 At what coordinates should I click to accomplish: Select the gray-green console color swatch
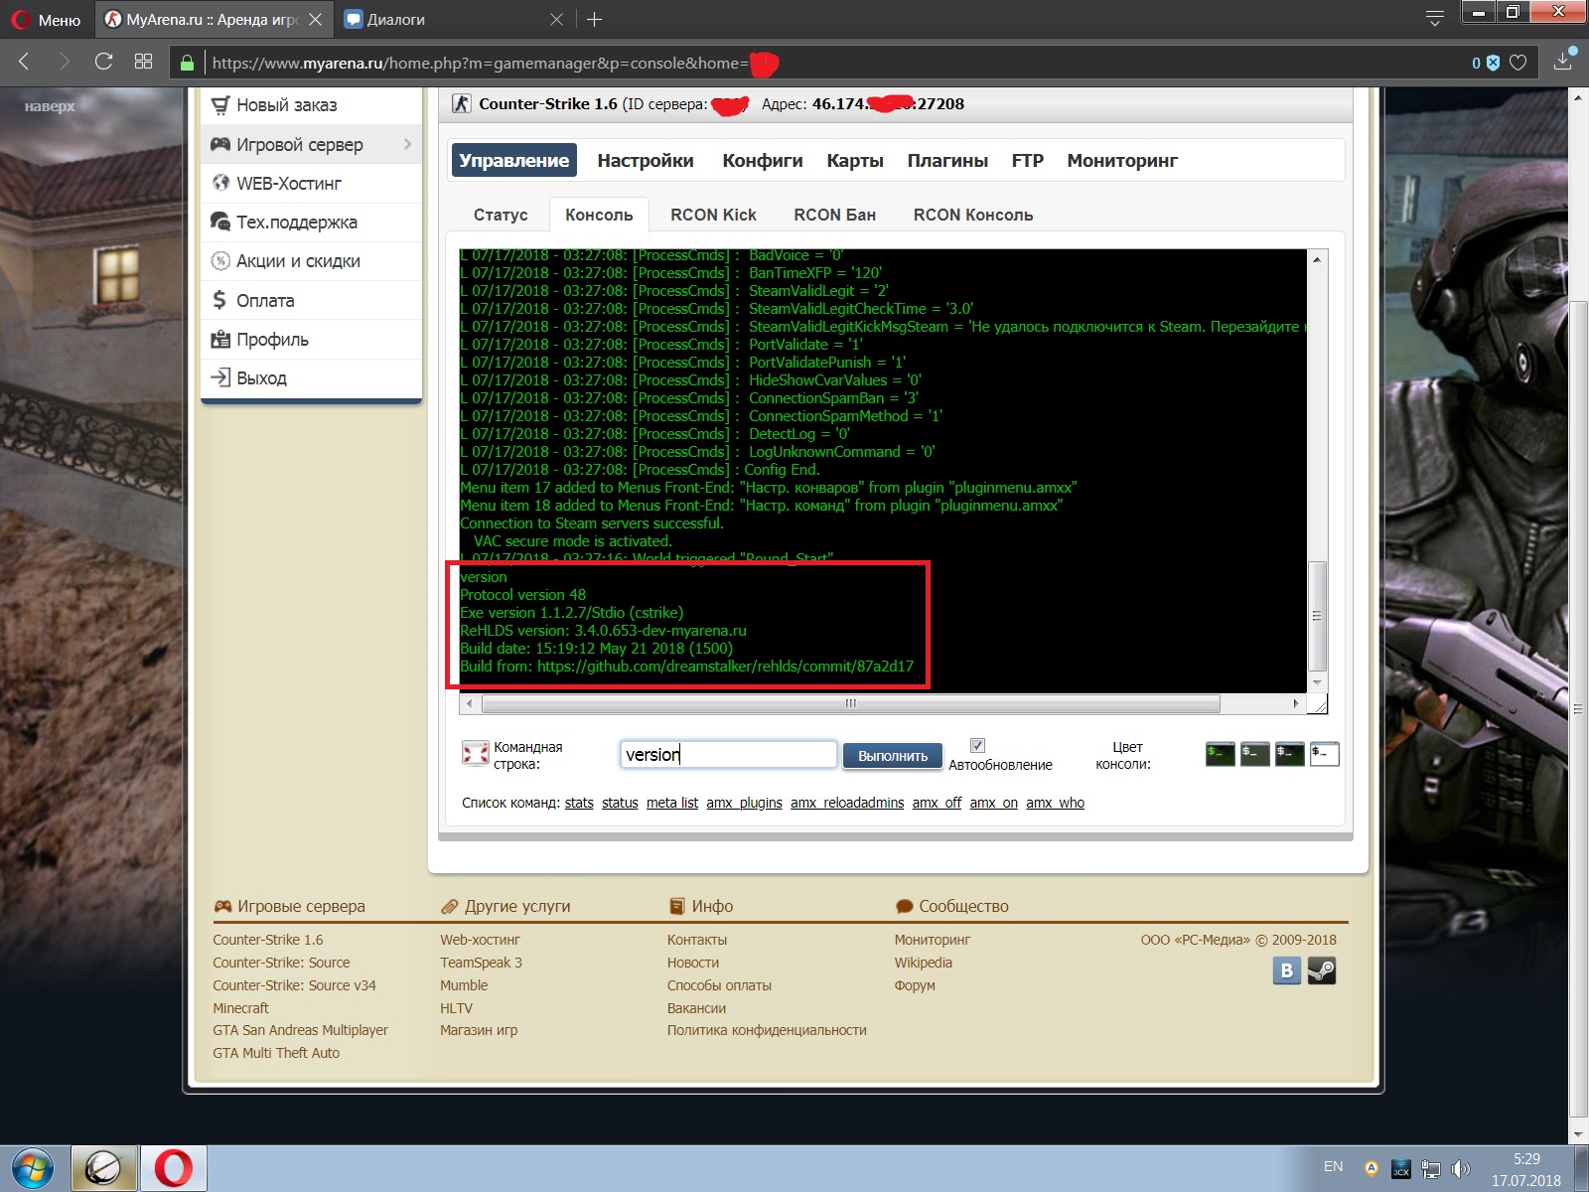pos(1254,755)
